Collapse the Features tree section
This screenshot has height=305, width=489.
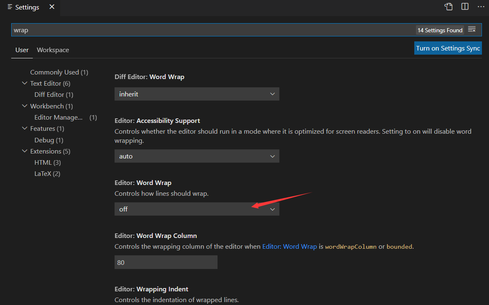(x=24, y=128)
